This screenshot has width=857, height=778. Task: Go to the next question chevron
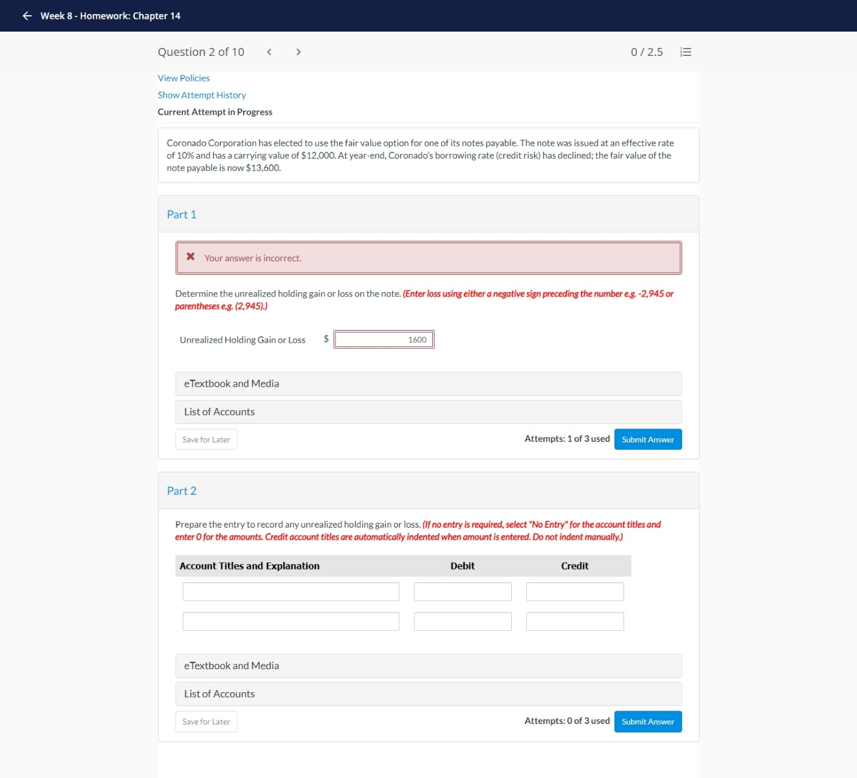coord(298,52)
